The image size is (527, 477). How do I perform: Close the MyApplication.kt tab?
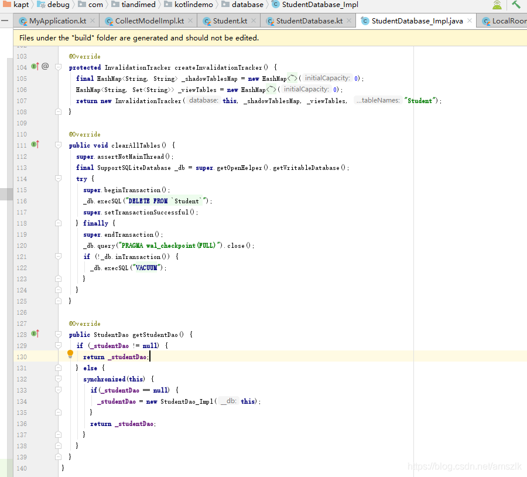[93, 21]
